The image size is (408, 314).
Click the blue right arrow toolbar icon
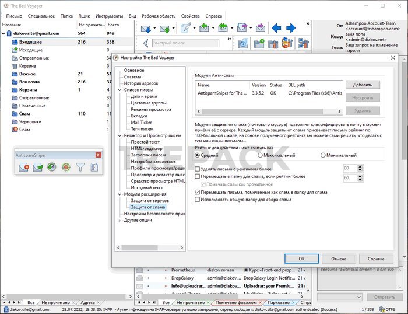tap(290, 27)
